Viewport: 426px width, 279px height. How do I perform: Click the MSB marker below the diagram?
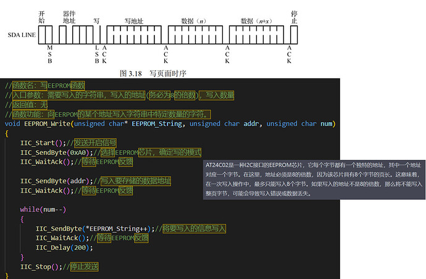point(50,54)
